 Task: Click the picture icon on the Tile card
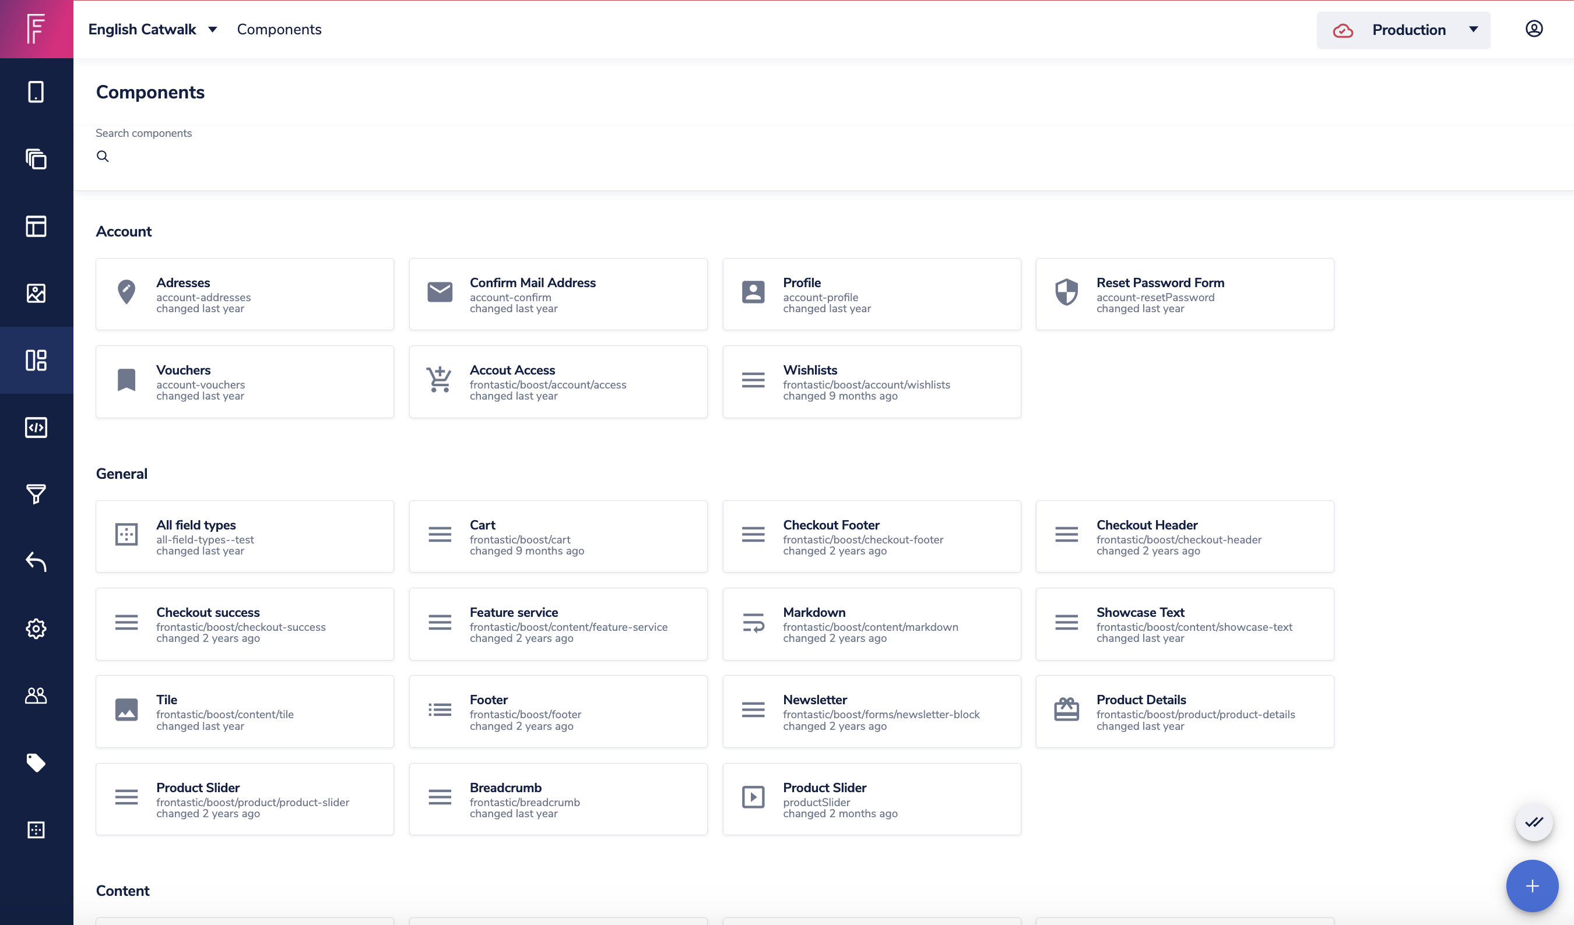126,709
